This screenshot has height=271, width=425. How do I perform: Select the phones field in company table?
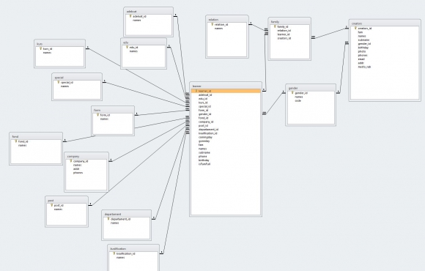78,173
